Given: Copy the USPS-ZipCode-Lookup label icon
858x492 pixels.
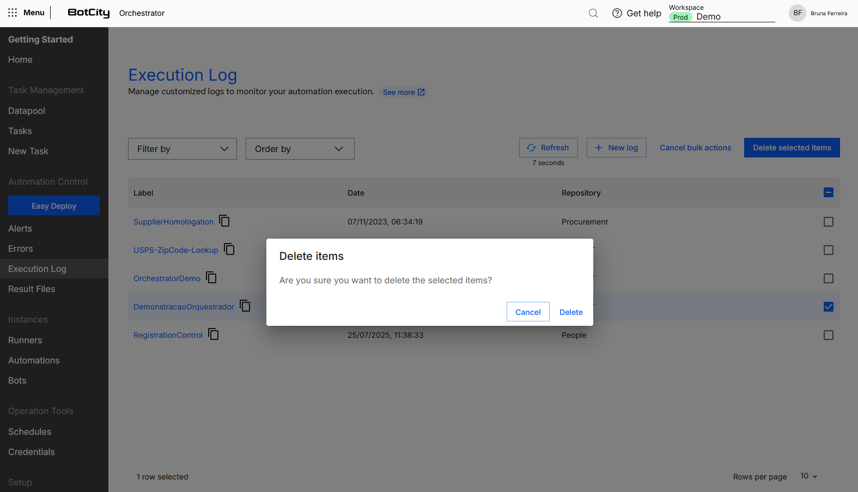Looking at the screenshot, I should click(x=229, y=249).
